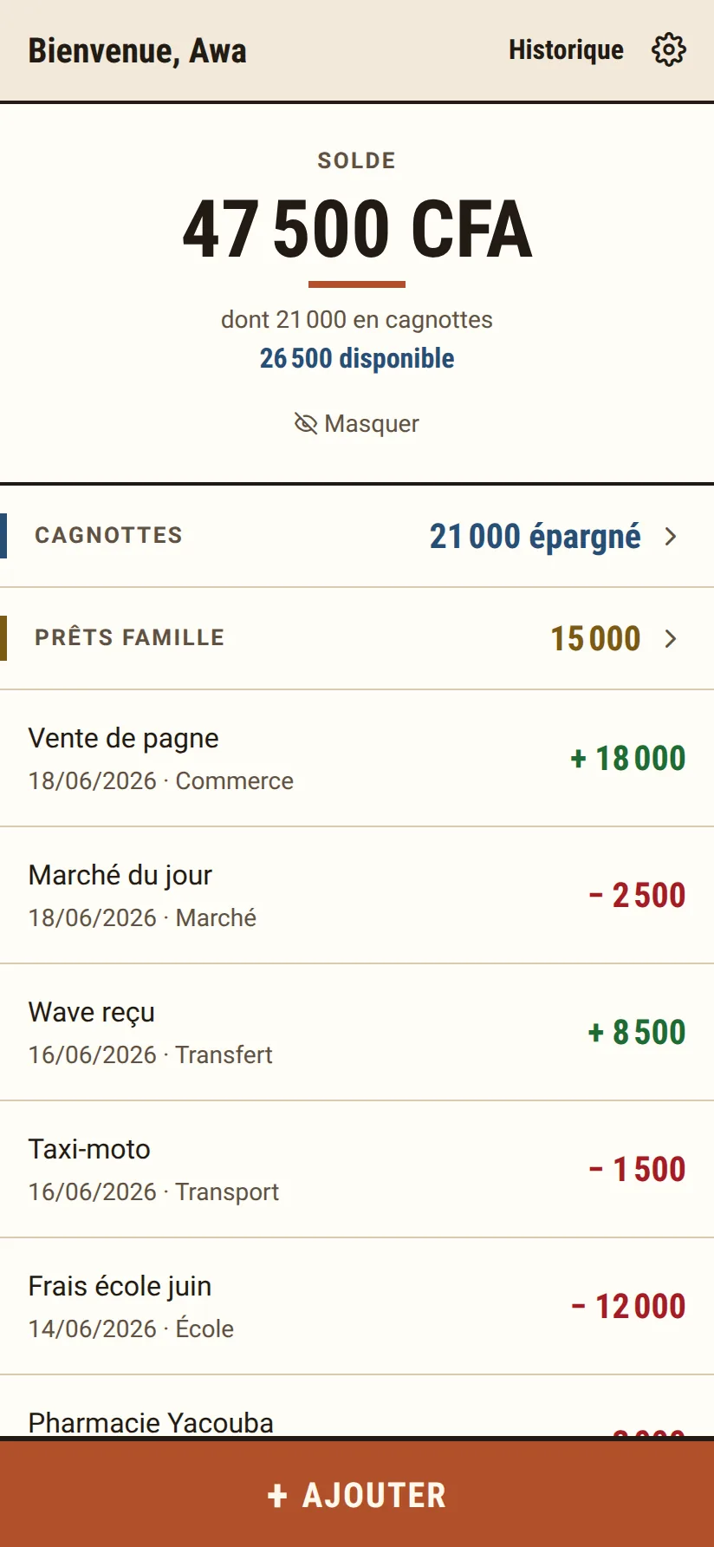Screen dimensions: 714x1547
Task: Tap the AJOUTER button
Action: coord(357,1493)
